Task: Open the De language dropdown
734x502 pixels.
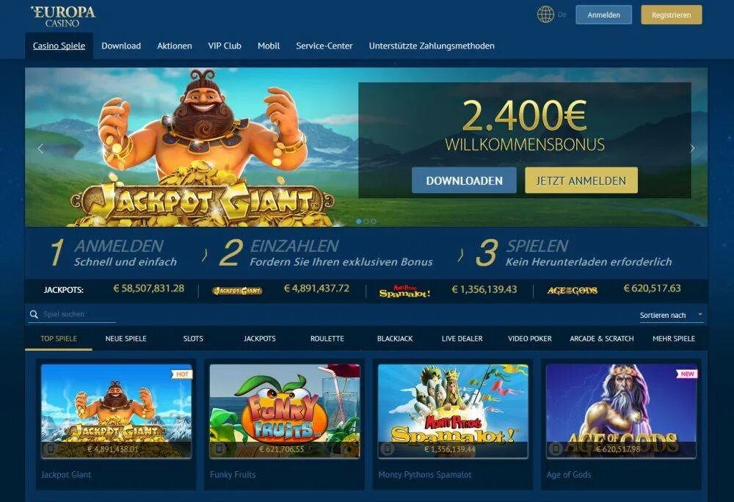Action: [562, 15]
